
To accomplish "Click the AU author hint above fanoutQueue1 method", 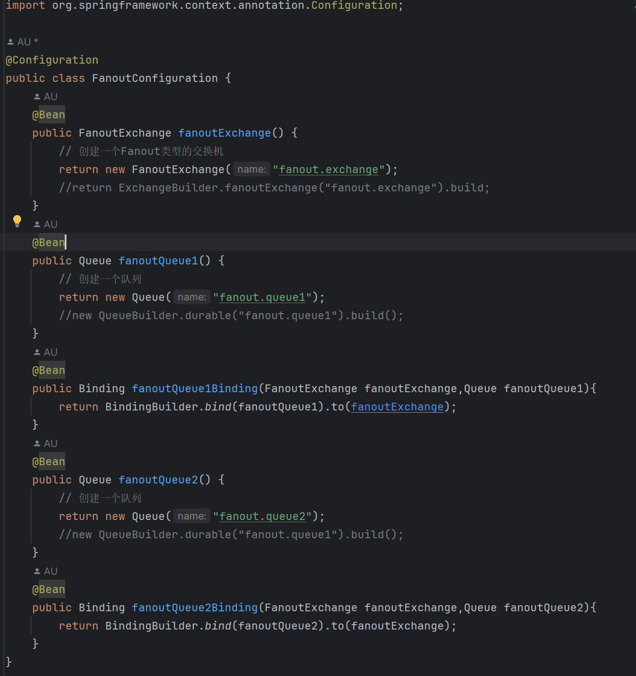I will [x=45, y=225].
